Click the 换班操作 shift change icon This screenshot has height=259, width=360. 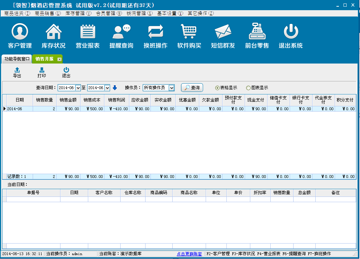click(155, 32)
